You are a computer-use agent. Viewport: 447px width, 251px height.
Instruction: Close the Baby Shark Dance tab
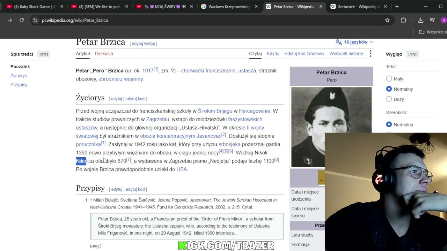62,7
